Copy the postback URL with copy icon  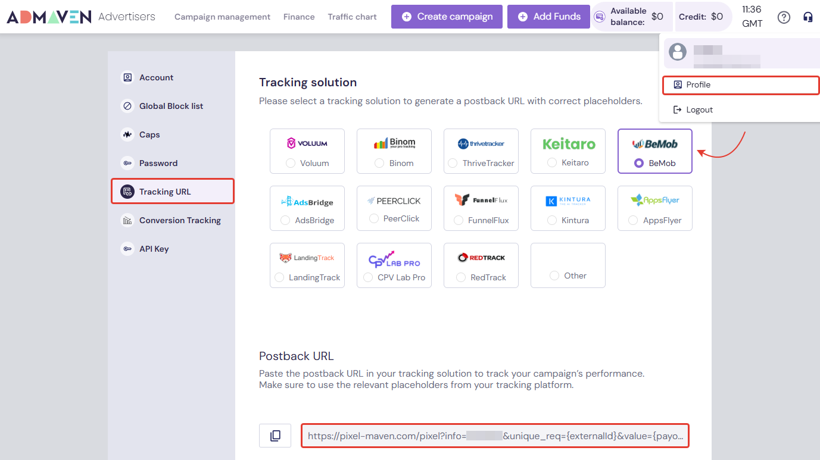(275, 436)
